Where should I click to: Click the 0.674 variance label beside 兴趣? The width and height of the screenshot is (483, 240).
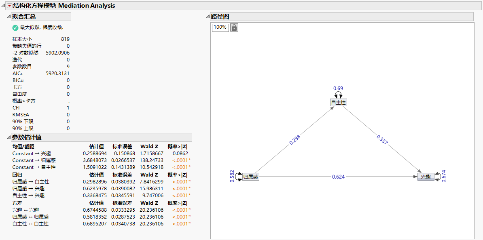(444, 176)
